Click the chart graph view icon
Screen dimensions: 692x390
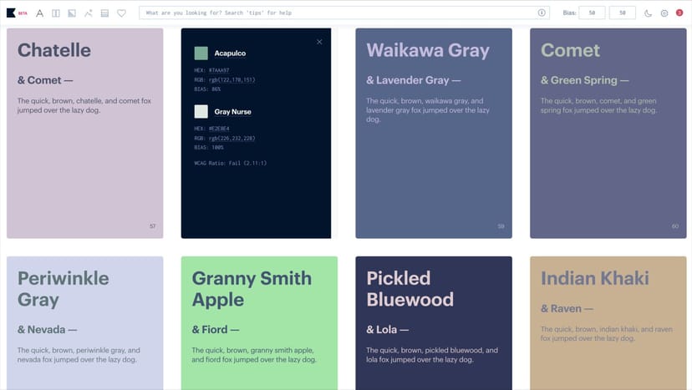pyautogui.click(x=89, y=13)
